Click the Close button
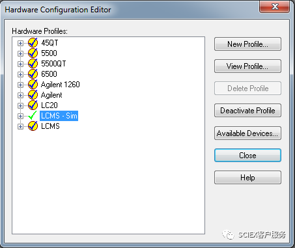295x248 pixels. pos(247,156)
